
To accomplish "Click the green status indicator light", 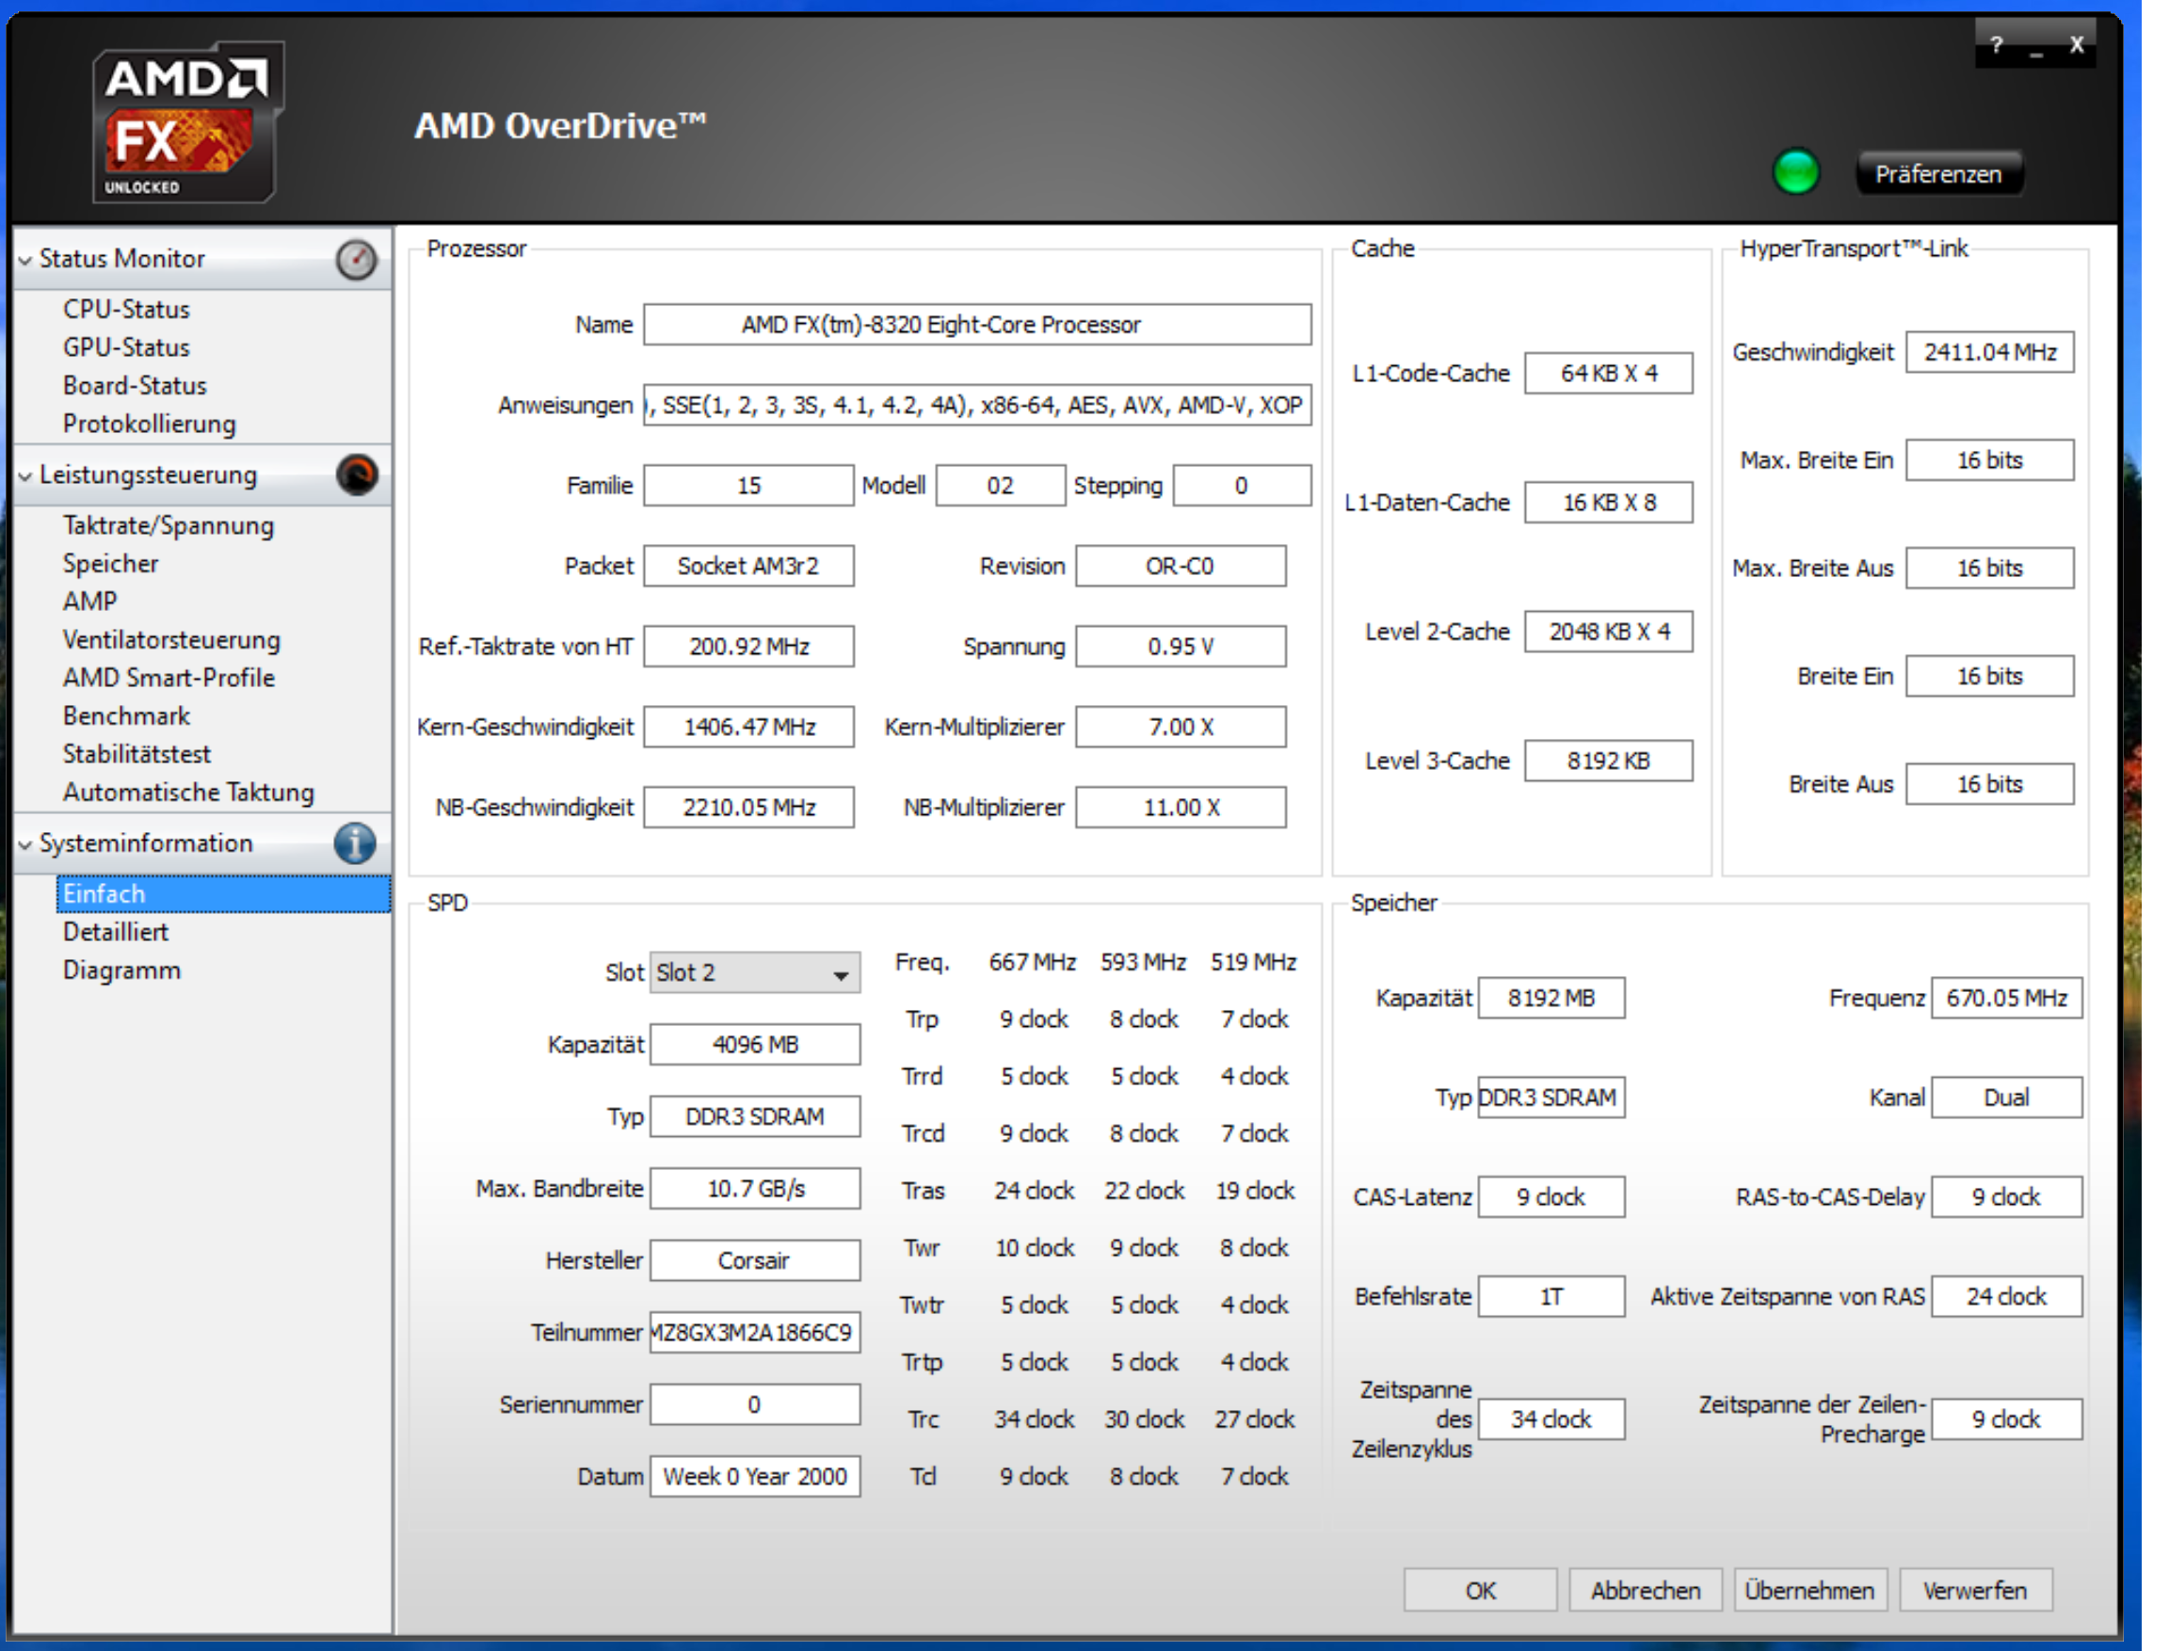I will click(1795, 173).
